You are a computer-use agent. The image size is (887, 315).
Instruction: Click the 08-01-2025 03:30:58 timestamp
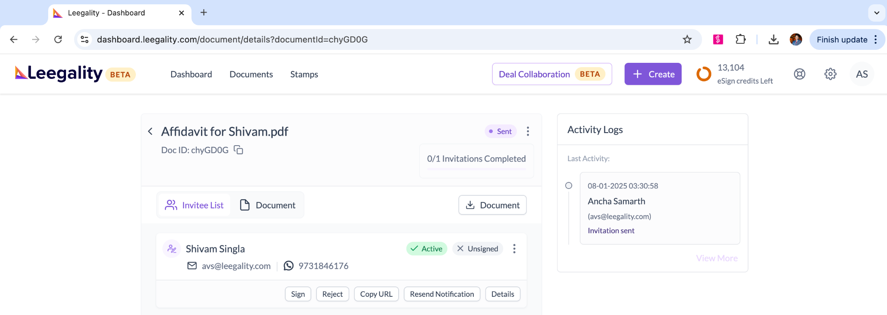623,186
